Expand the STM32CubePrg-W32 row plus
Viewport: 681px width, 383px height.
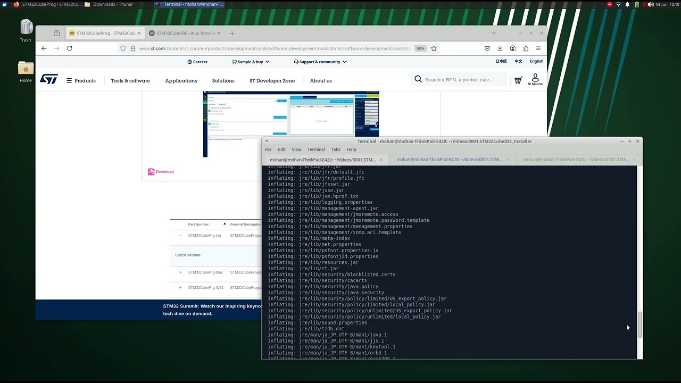click(180, 288)
